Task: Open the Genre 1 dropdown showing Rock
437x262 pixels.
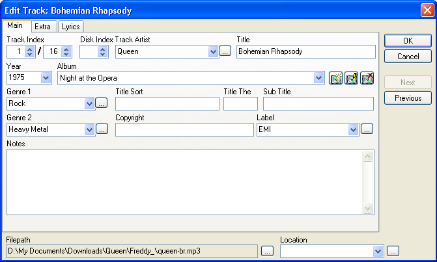Action: tap(89, 104)
